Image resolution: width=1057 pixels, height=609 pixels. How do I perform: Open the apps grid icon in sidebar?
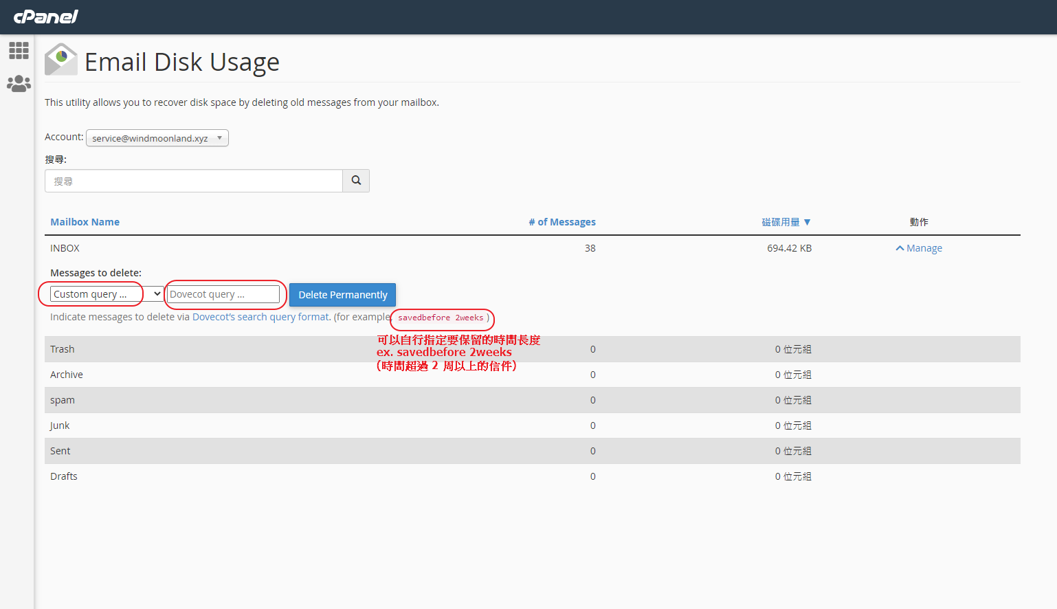tap(19, 50)
